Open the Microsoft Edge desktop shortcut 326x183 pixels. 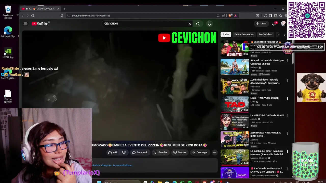tap(8, 32)
